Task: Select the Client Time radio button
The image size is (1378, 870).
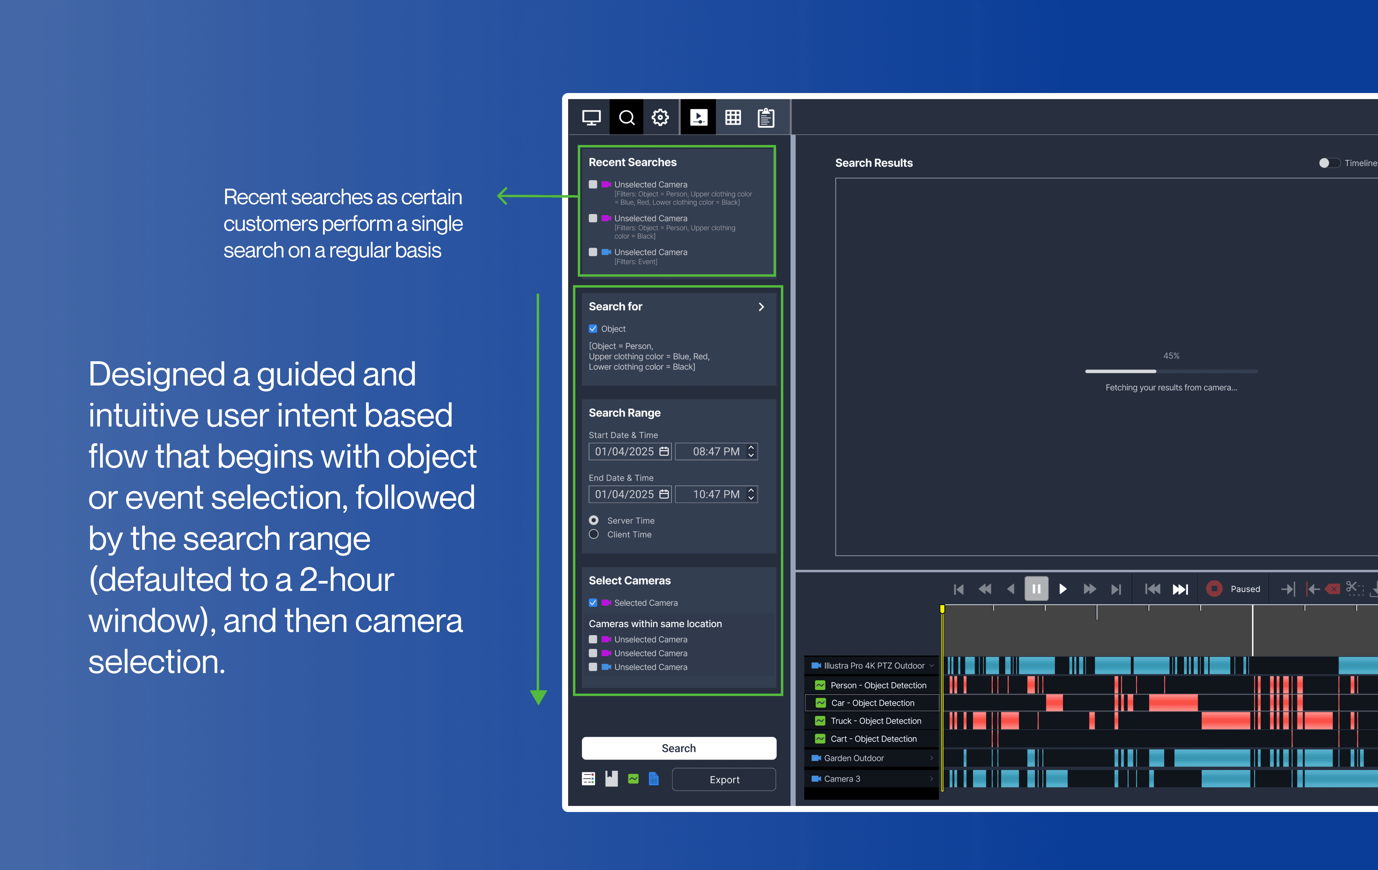Action: tap(594, 534)
